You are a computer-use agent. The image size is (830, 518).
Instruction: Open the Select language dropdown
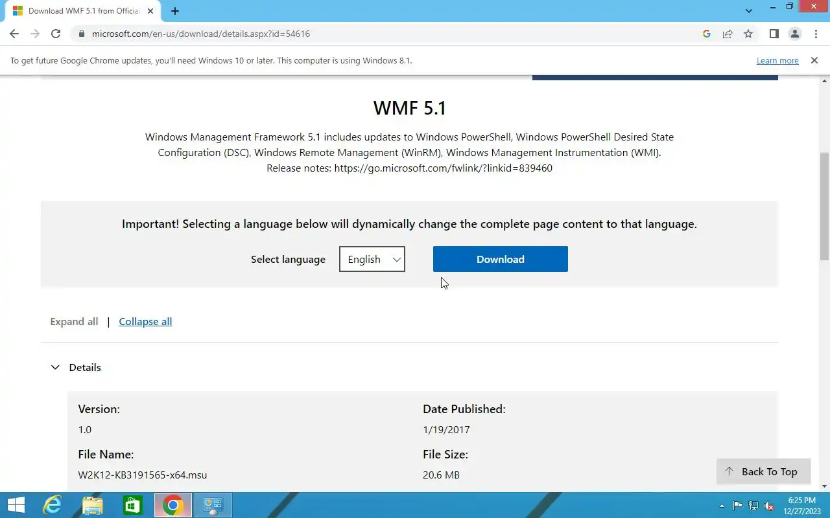(x=372, y=259)
